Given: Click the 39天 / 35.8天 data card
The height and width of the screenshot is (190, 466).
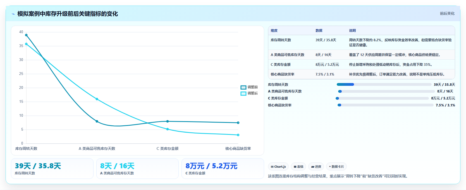Looking at the screenshot, I should click(x=52, y=169).
